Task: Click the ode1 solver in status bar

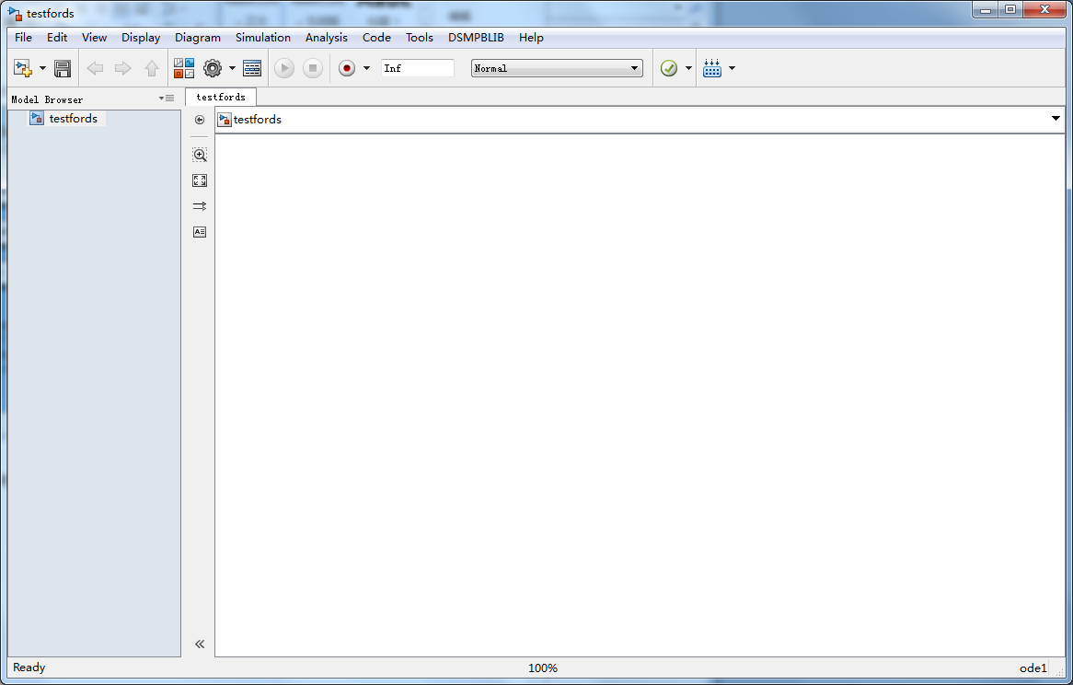Action: 1033,668
